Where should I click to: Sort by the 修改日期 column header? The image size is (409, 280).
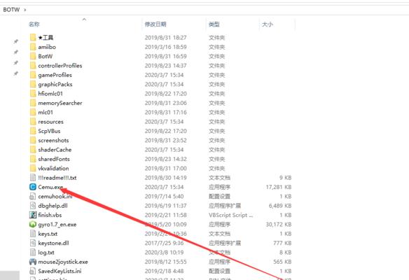(155, 24)
